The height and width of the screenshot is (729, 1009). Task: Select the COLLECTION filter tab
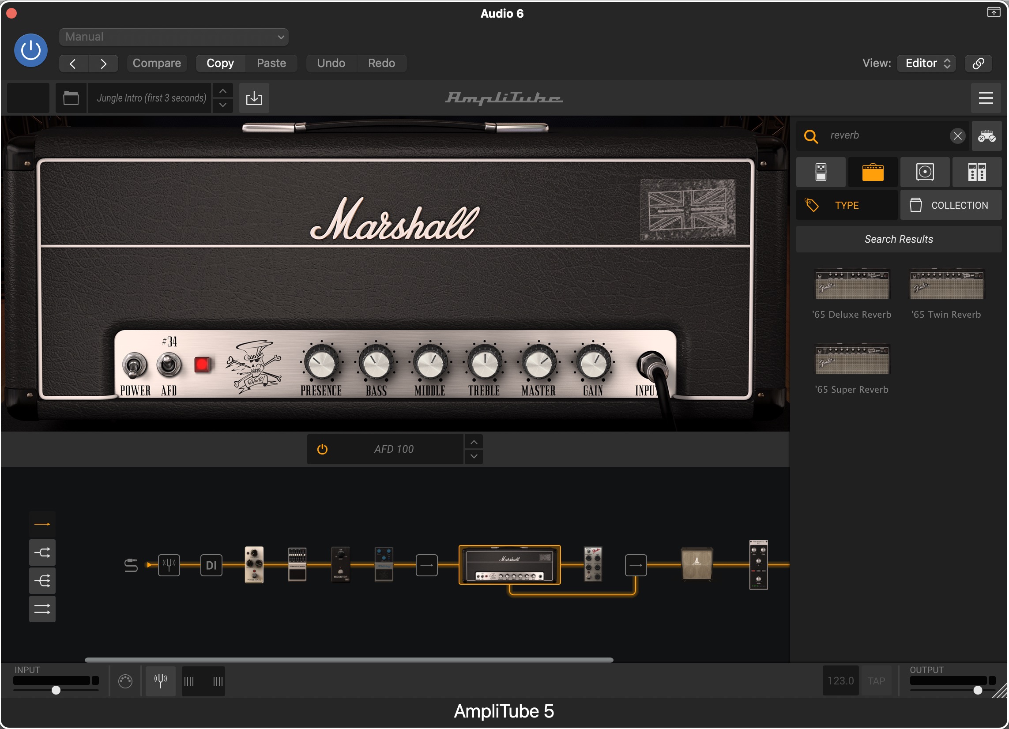[x=951, y=205]
